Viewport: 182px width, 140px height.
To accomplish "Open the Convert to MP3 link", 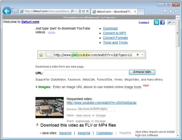I will [114, 33].
